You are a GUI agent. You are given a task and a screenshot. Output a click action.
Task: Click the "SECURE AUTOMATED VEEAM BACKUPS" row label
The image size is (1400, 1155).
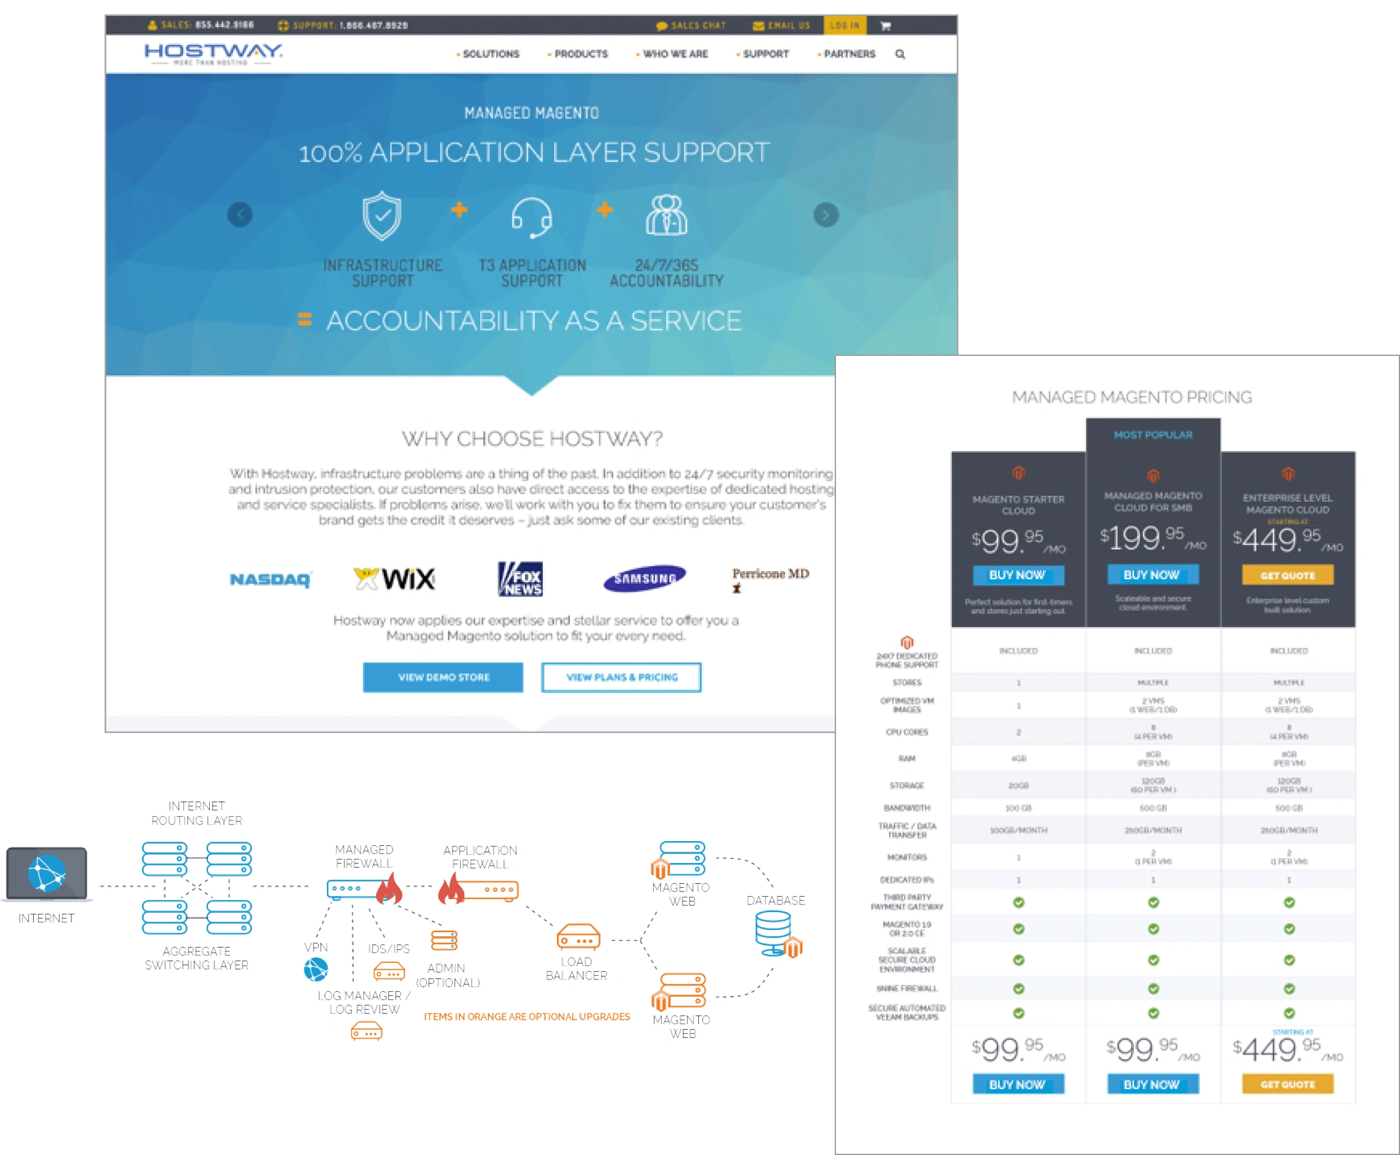906,1013
